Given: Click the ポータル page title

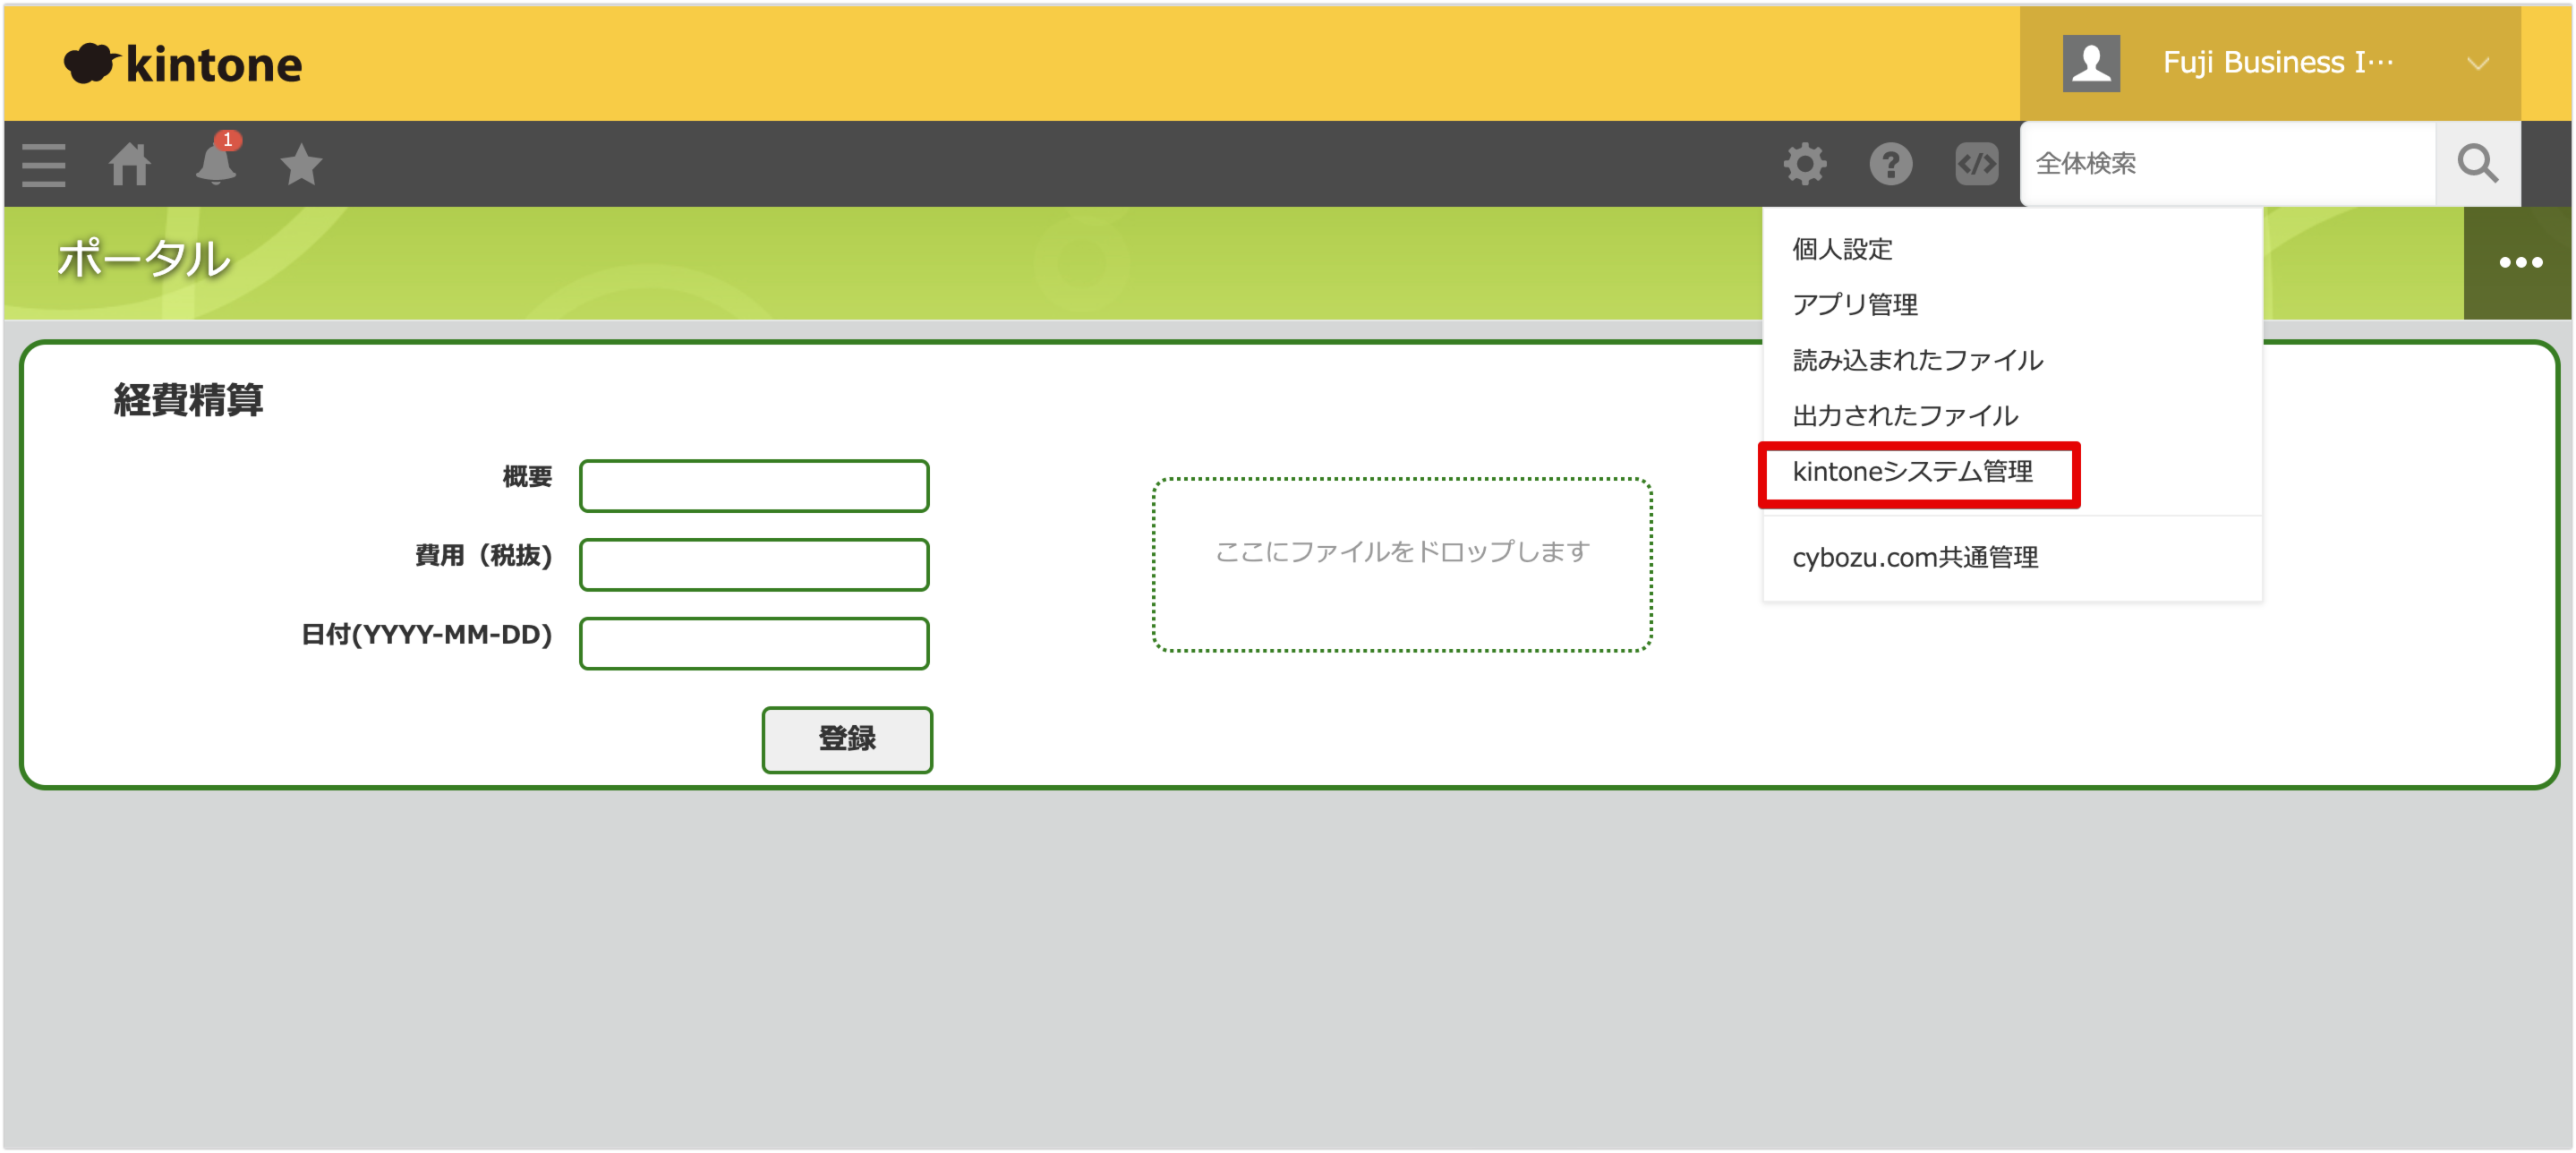Looking at the screenshot, I should tap(144, 259).
